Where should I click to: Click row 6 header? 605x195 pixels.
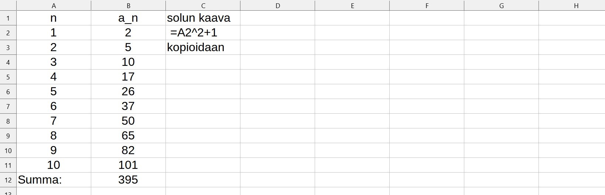(8, 92)
